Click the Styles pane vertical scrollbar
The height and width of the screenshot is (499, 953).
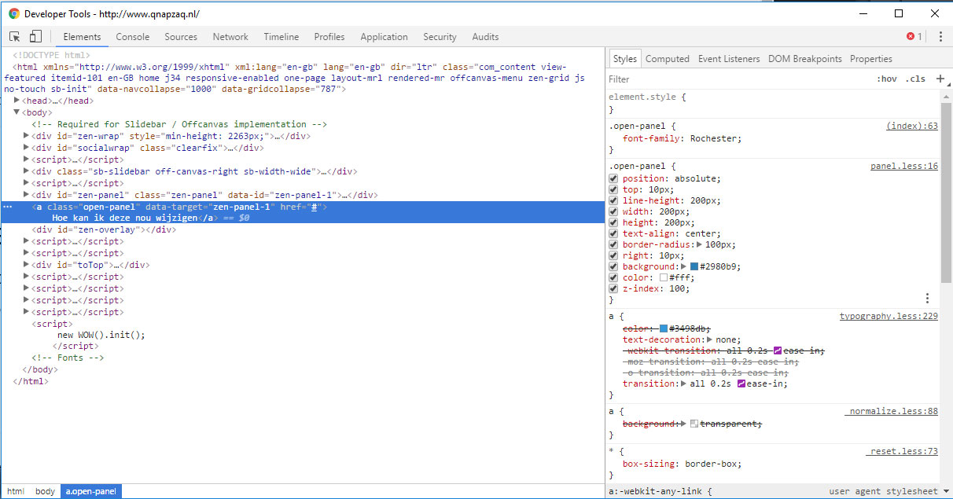pos(947,193)
